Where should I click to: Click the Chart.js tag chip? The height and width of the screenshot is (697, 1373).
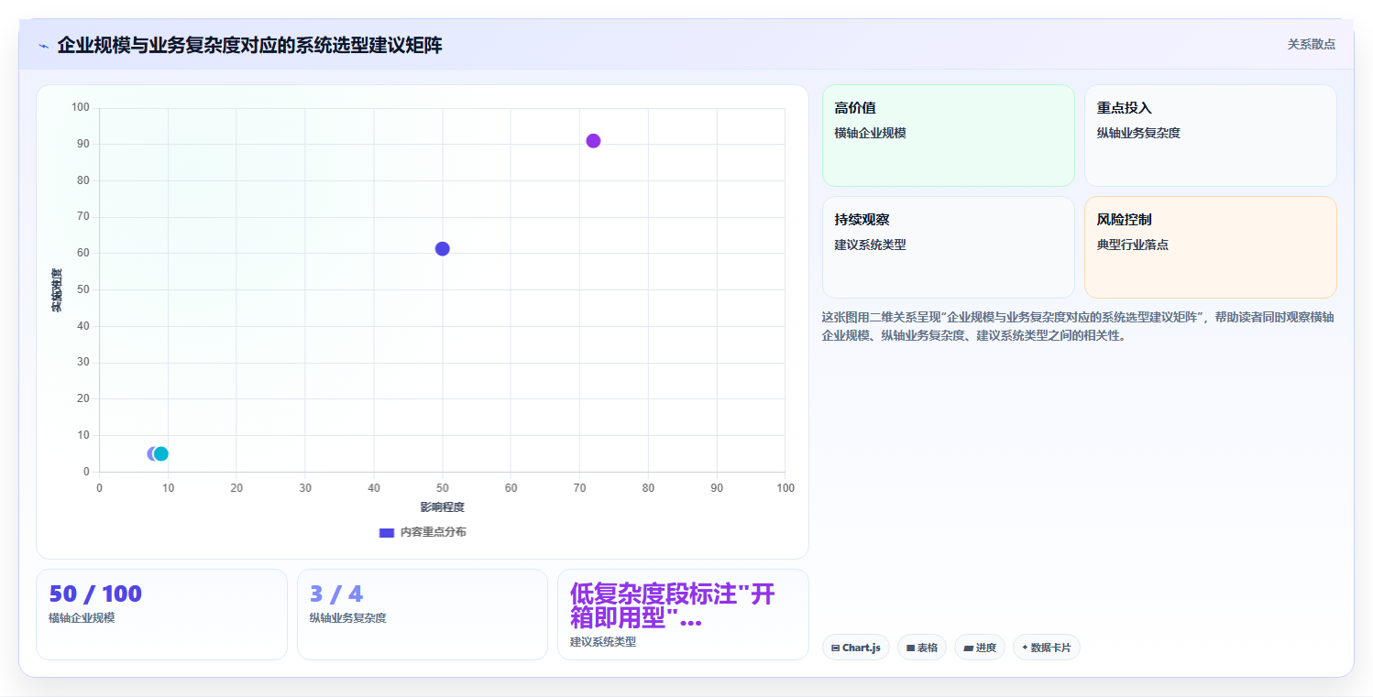pos(855,648)
